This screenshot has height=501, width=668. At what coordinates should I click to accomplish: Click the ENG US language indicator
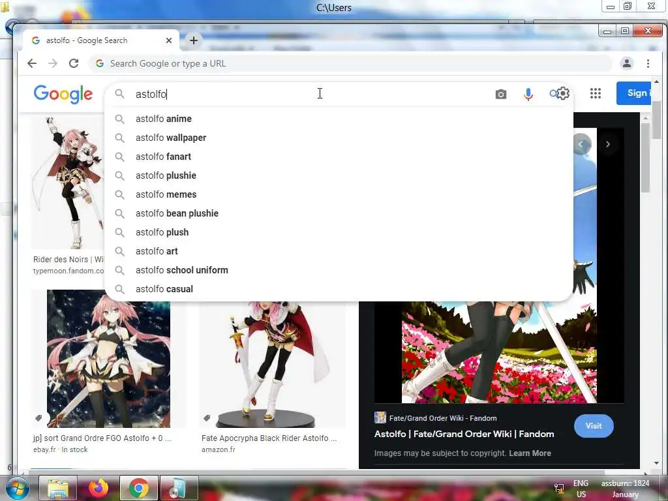point(581,489)
